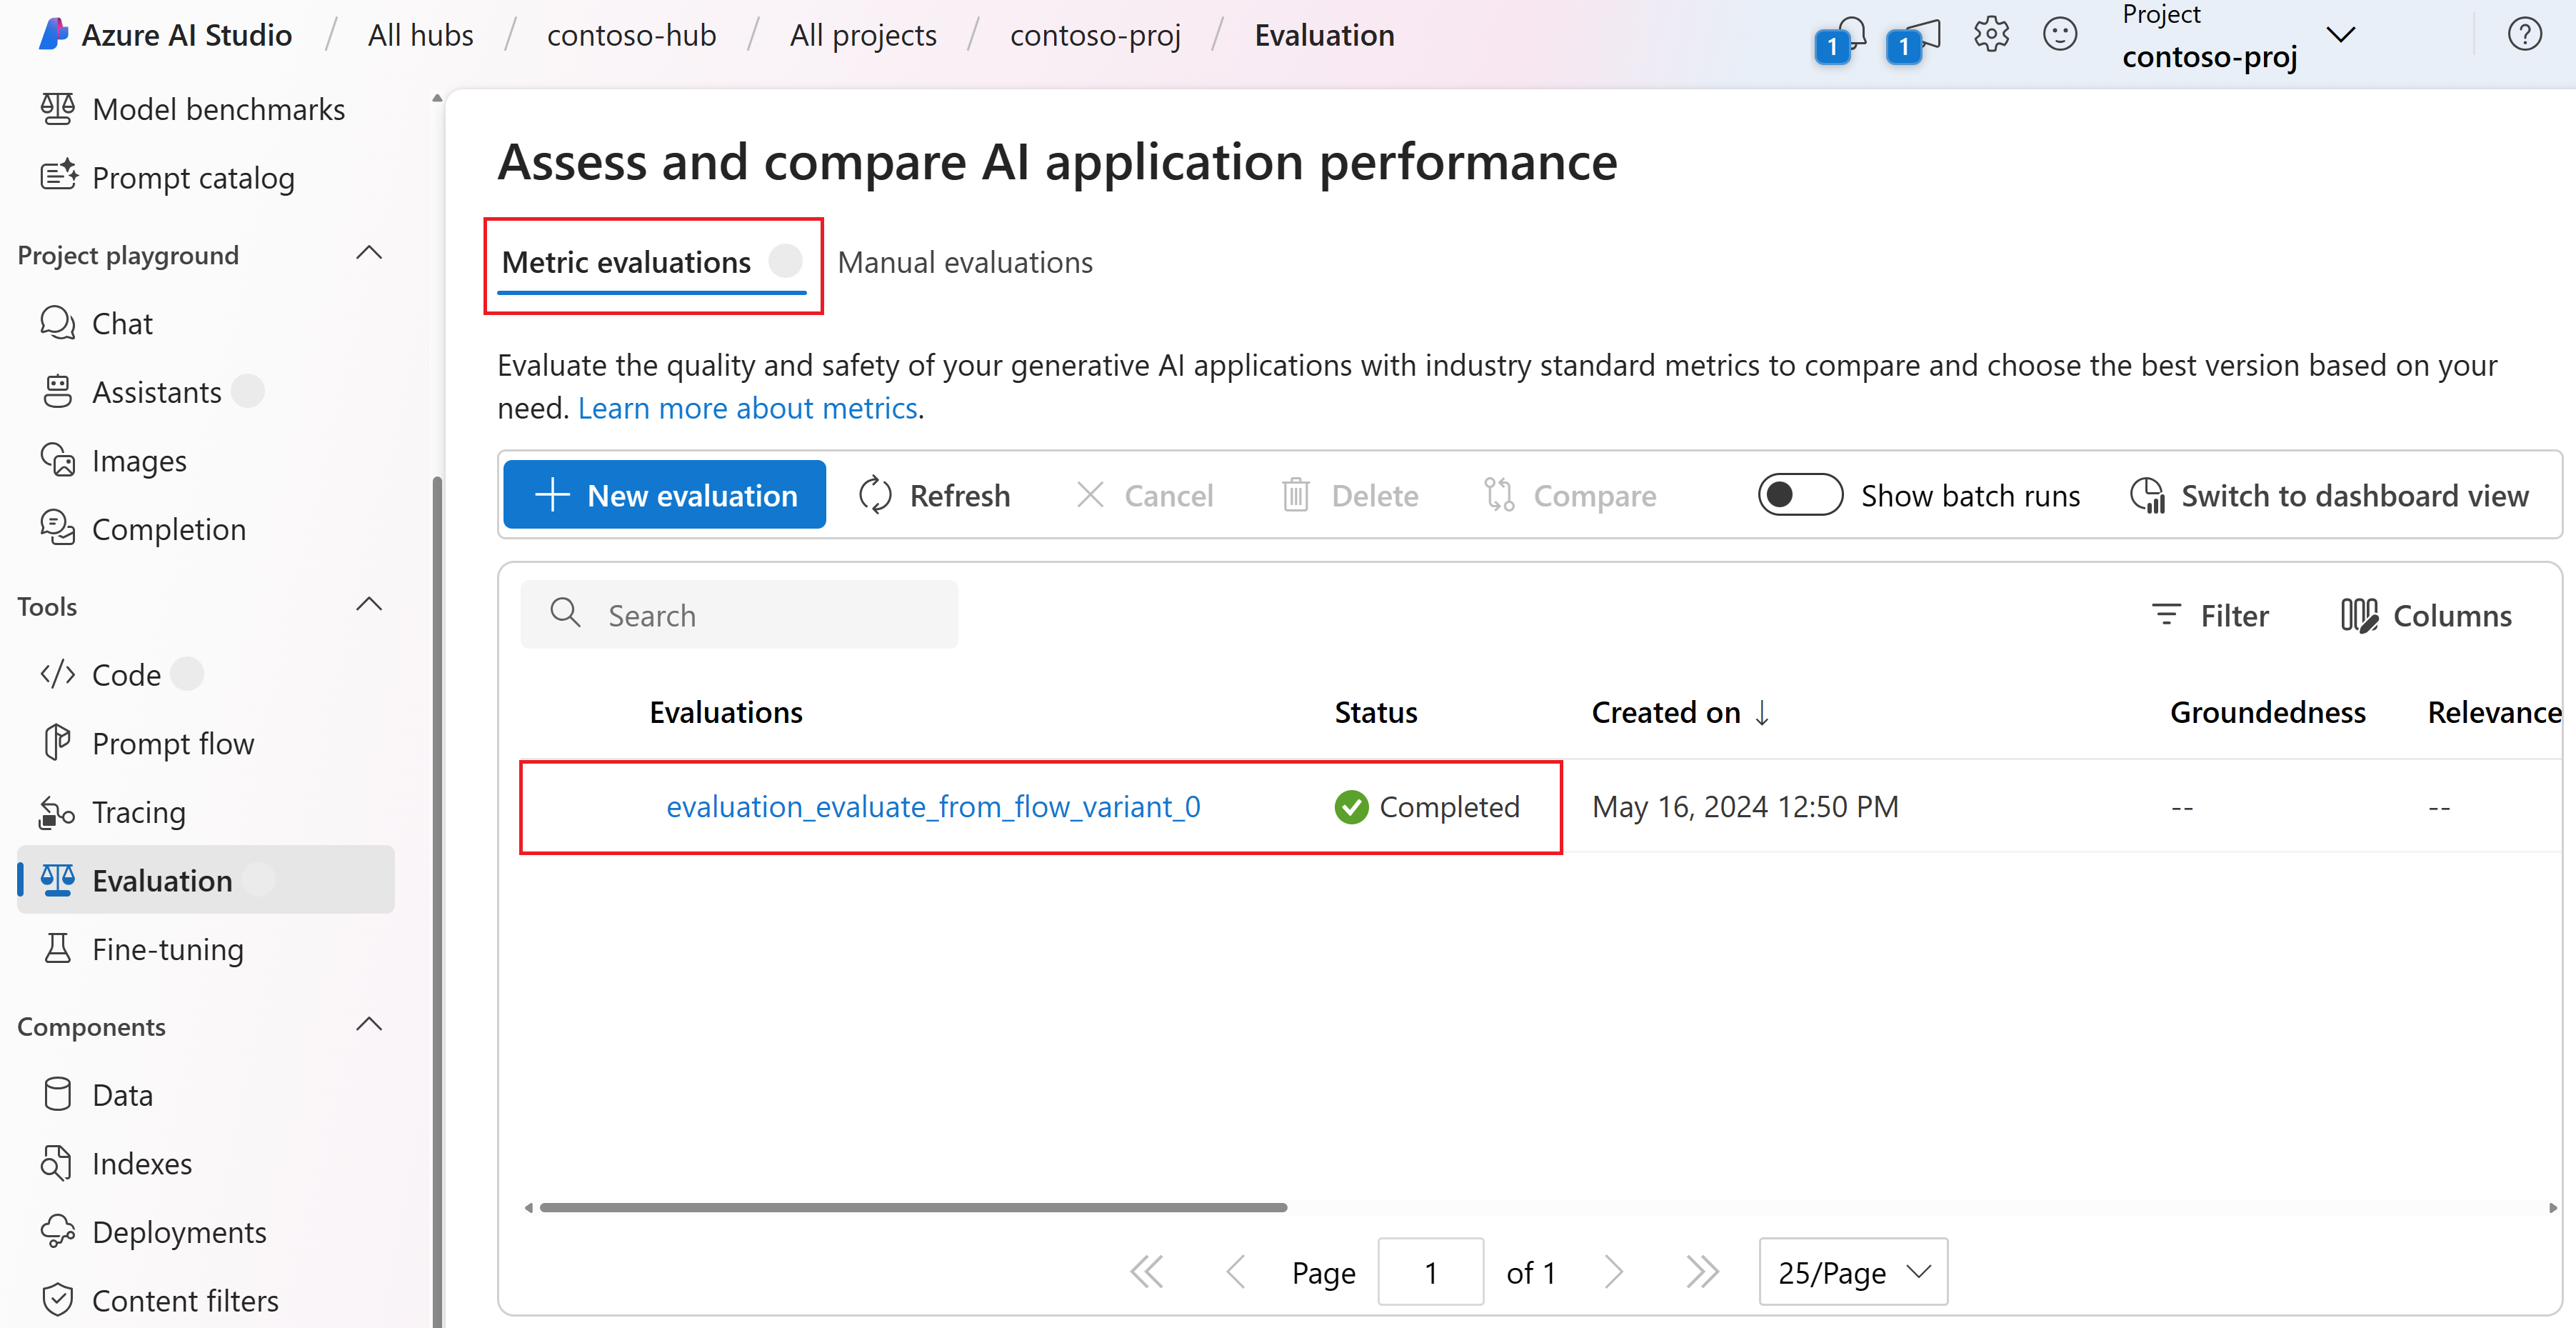Switch to dashboard view
2576x1328 pixels.
coord(2329,495)
